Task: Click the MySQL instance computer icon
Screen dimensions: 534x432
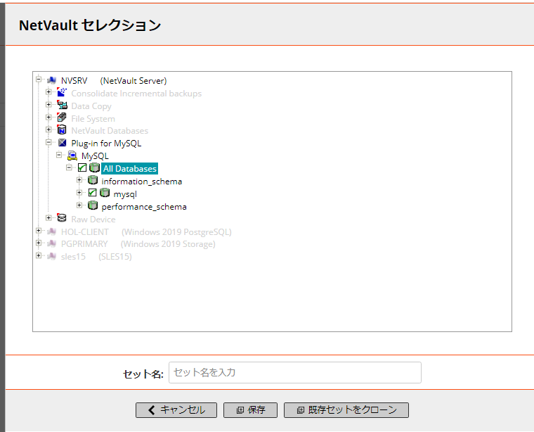Action: coord(72,155)
